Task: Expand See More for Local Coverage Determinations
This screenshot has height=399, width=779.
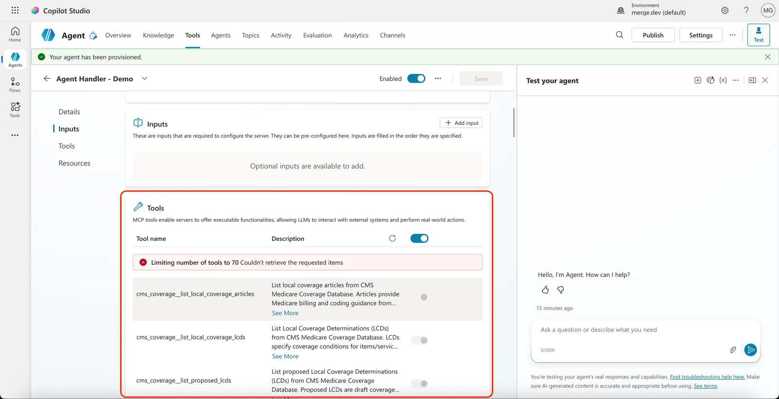Action: click(285, 357)
